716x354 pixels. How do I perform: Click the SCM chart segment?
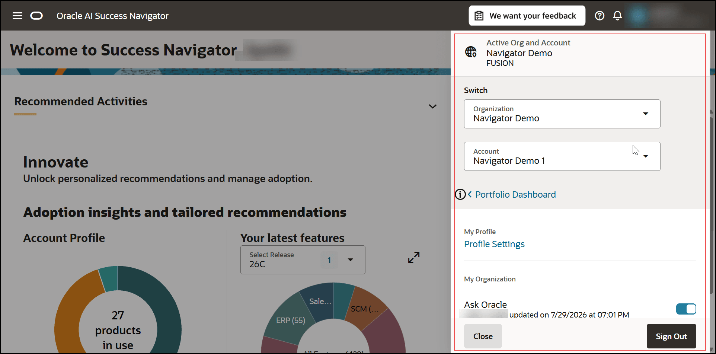[367, 308]
